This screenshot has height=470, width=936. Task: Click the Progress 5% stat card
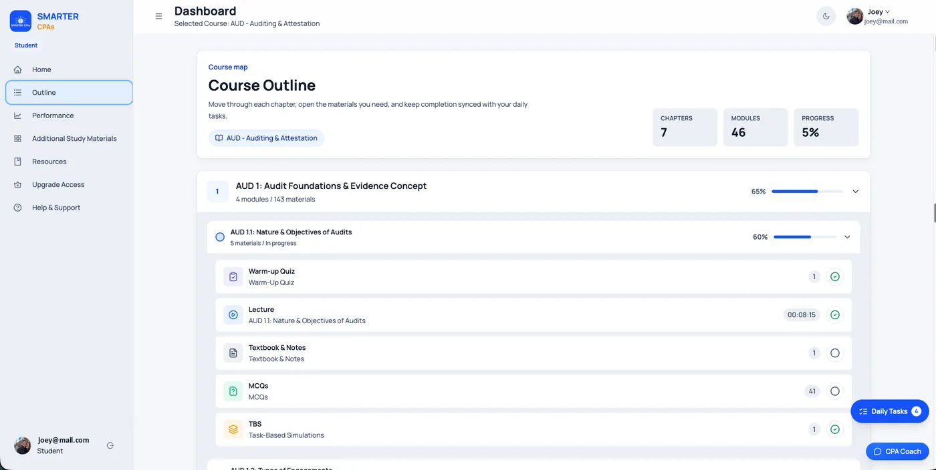(x=826, y=127)
